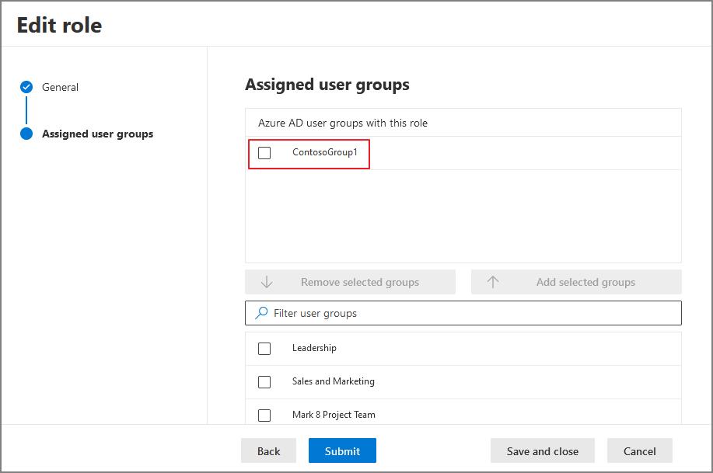Click the General step checkmark icon

tap(26, 87)
